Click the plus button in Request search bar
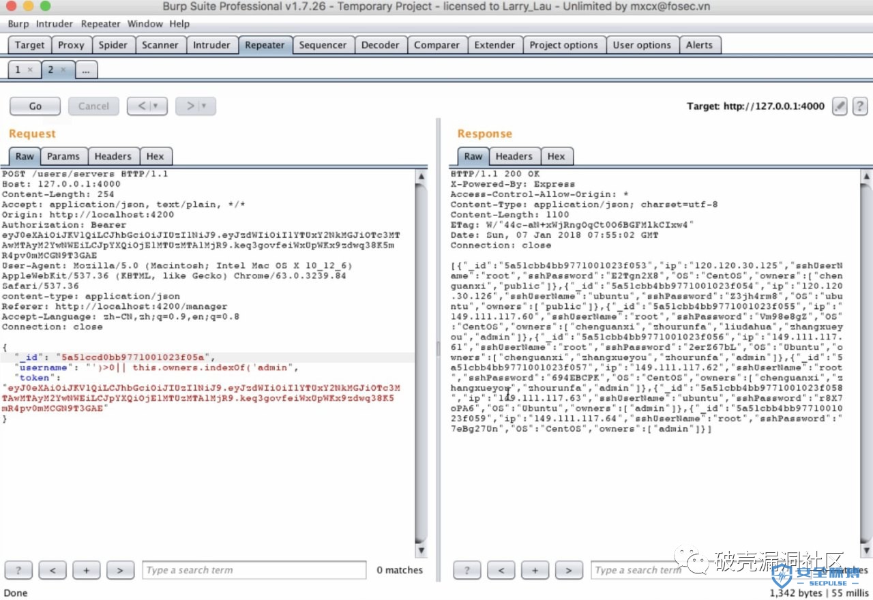 point(87,570)
